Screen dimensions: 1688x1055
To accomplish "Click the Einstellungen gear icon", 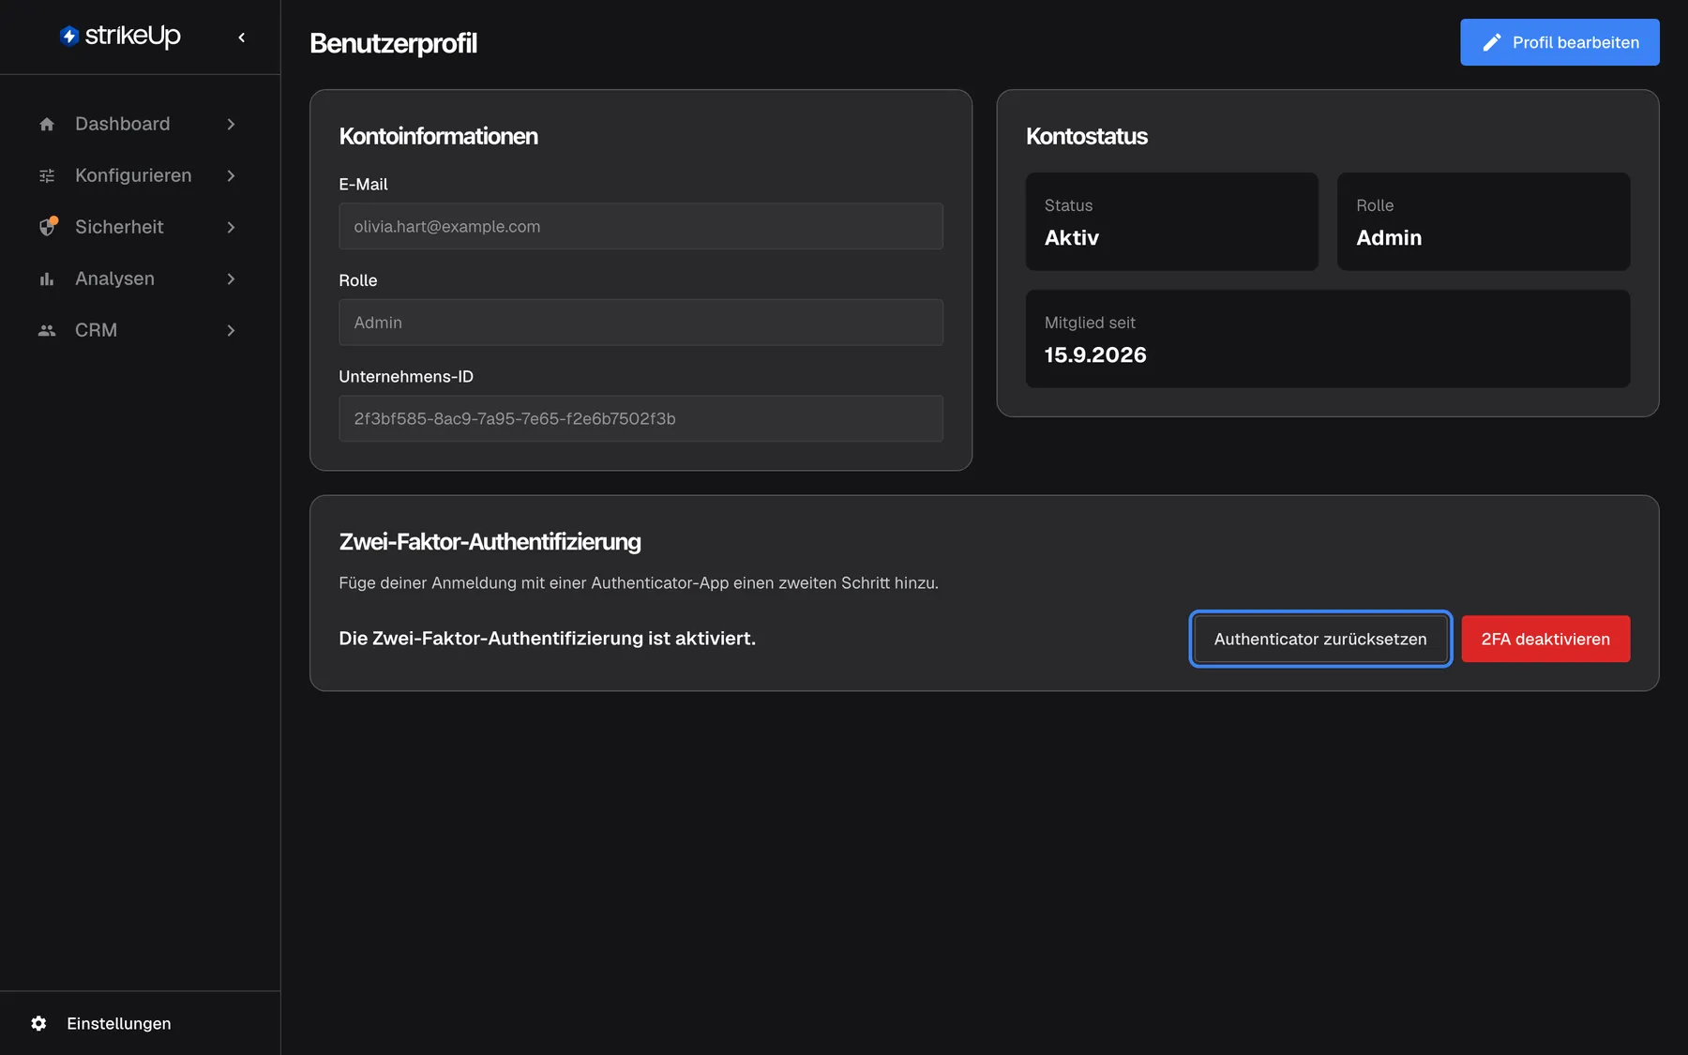I will coord(38,1023).
